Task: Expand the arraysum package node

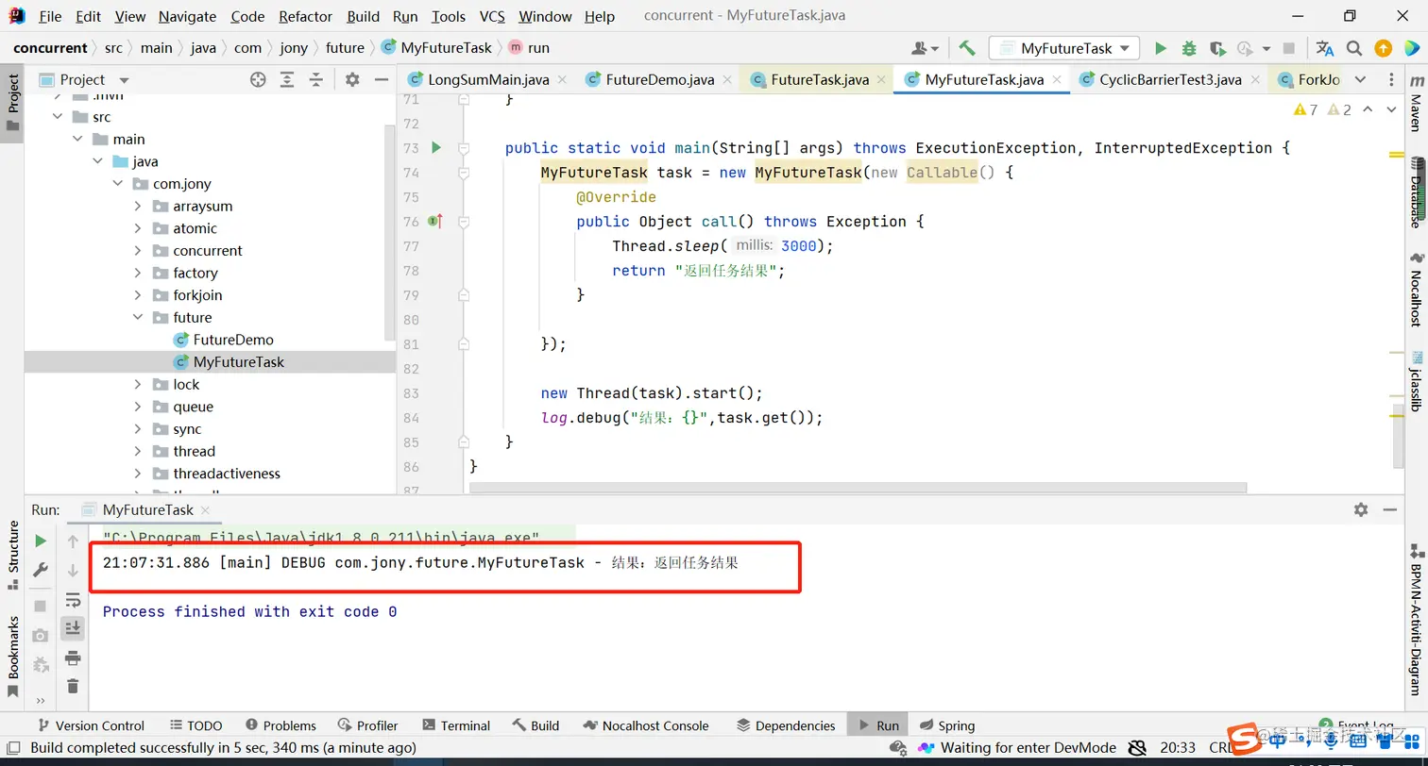Action: (138, 207)
